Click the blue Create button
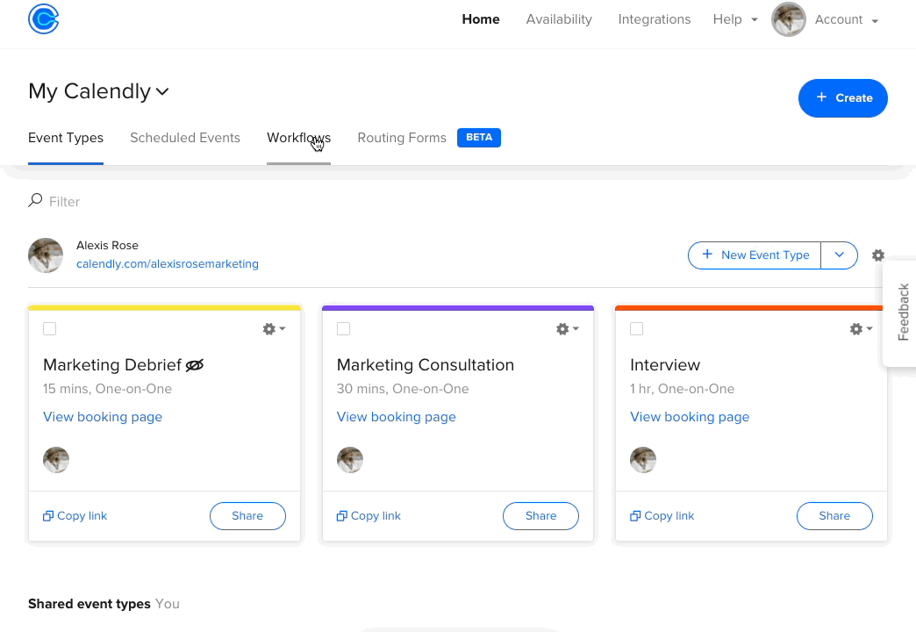The image size is (916, 632). [842, 98]
